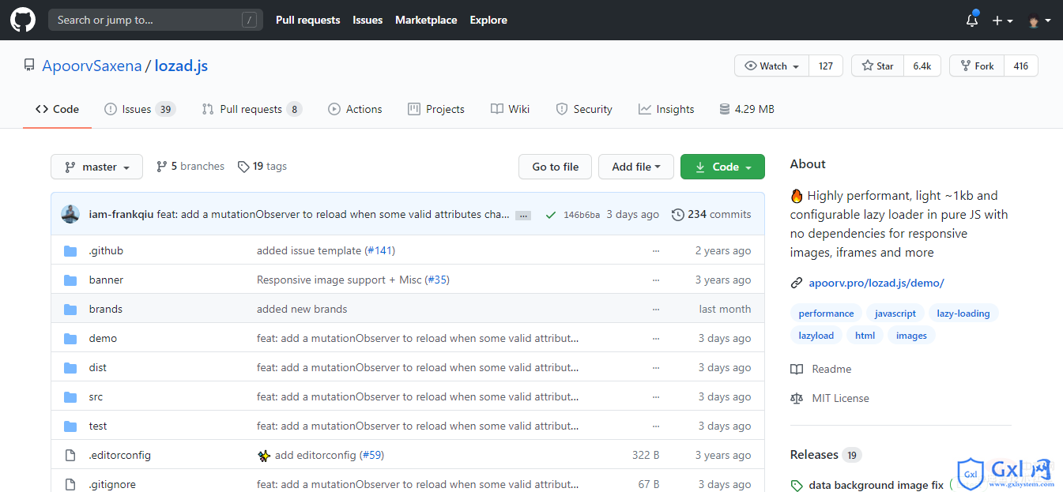
Task: Open the user avatar menu
Action: (x=1038, y=21)
